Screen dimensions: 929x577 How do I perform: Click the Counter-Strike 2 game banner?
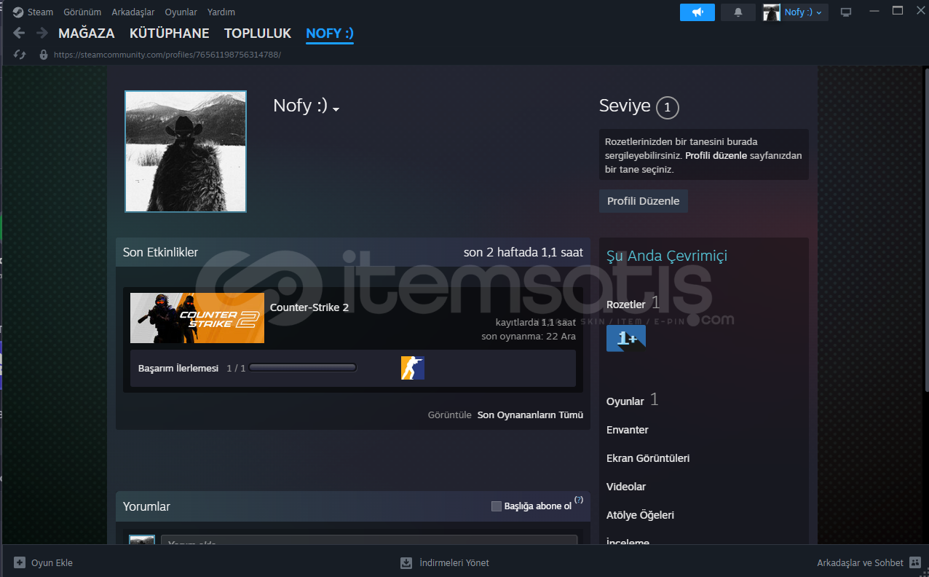197,318
